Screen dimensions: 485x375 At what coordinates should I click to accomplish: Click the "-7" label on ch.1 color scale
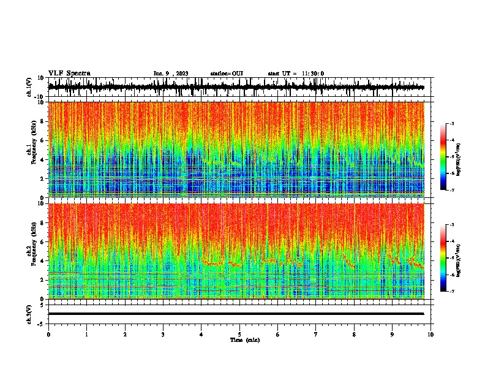[452, 190]
